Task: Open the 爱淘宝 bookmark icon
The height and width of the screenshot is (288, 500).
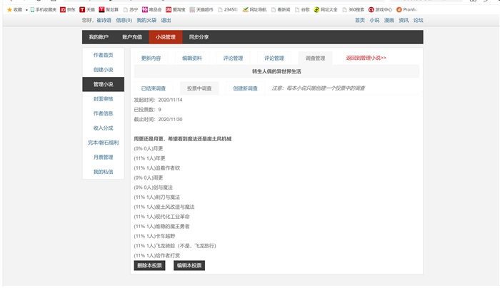Action: pos(168,9)
